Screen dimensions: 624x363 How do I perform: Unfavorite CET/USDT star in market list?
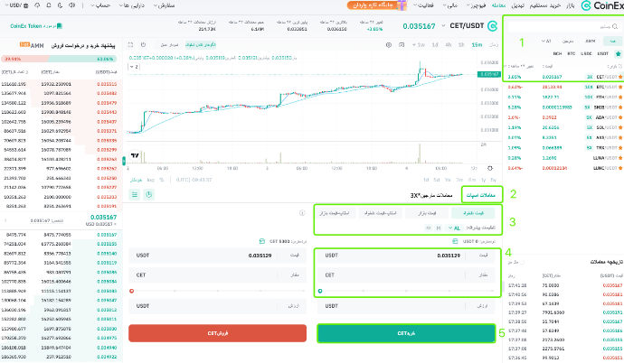pyautogui.click(x=620, y=77)
